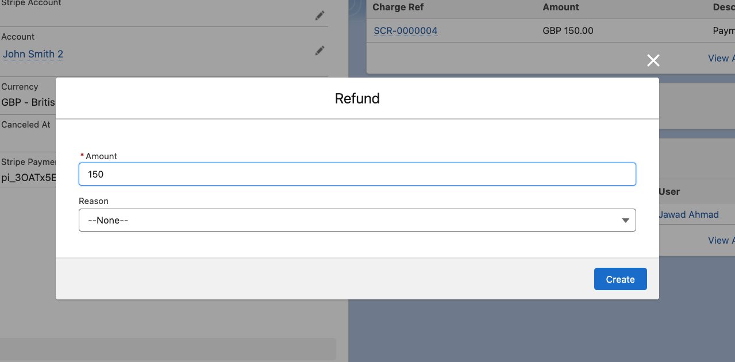Click the Stripe Payment ID value pi_3OATx5E
This screenshot has width=735, height=362.
pyautogui.click(x=29, y=178)
